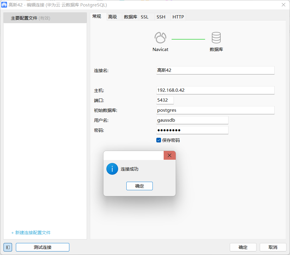The height and width of the screenshot is (255, 290).
Task: Close the connection success popup
Action: pyautogui.click(x=170, y=155)
